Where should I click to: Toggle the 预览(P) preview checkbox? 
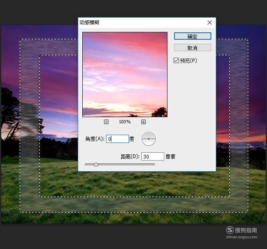[x=176, y=61]
